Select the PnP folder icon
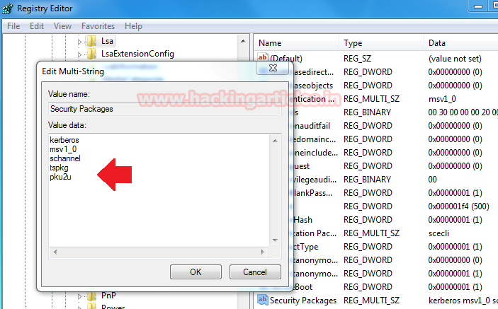 (91, 296)
